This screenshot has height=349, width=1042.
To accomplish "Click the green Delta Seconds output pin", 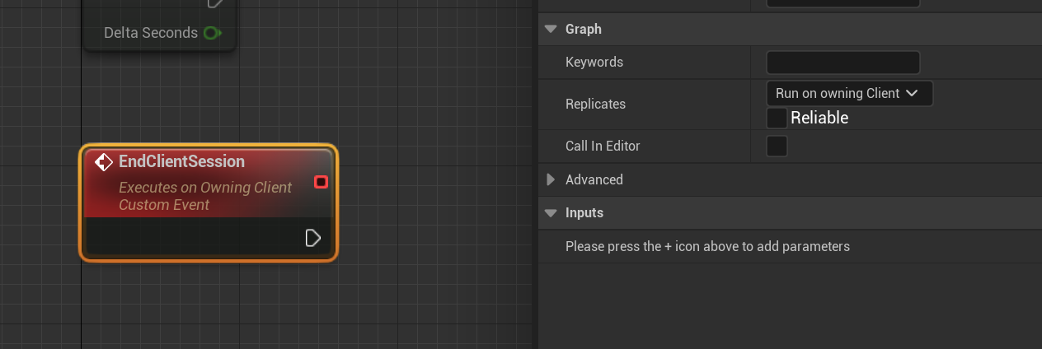I will pyautogui.click(x=212, y=33).
